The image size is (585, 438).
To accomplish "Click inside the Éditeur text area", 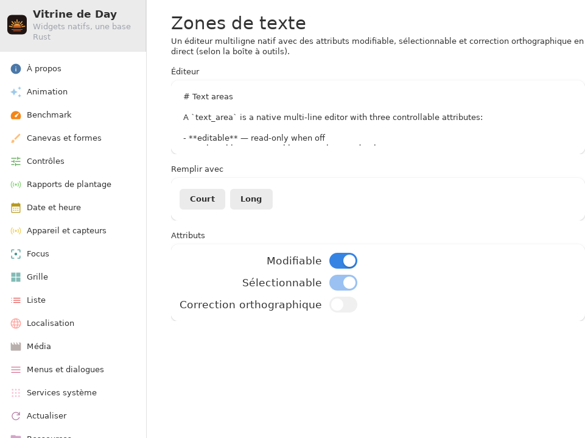I will point(377,117).
